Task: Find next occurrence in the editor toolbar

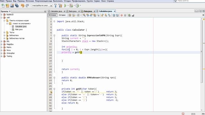Action: point(91,15)
